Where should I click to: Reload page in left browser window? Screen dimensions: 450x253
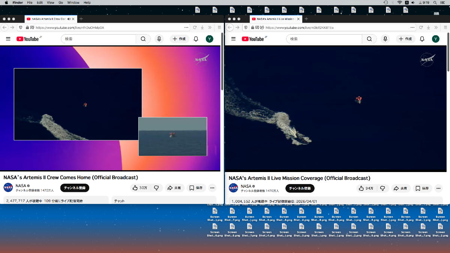195,27
